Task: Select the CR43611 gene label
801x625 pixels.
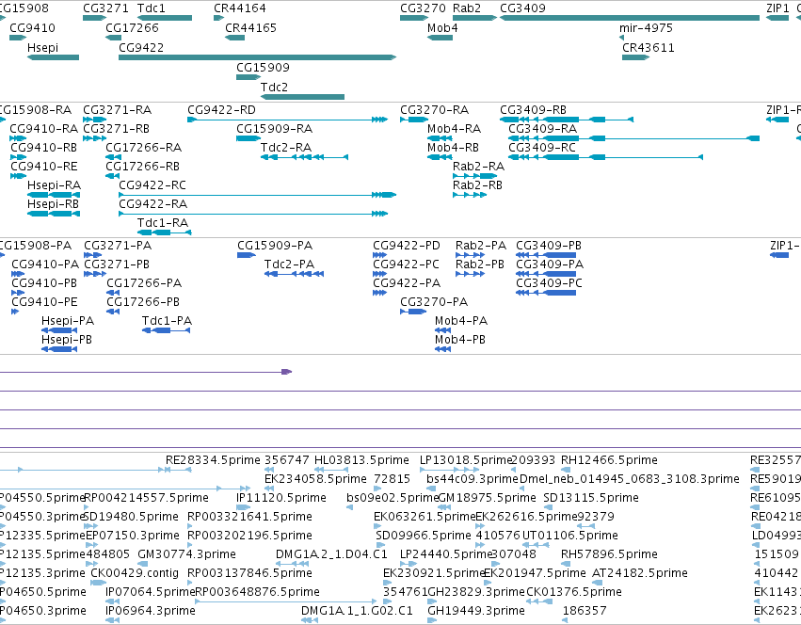Action: (x=648, y=48)
